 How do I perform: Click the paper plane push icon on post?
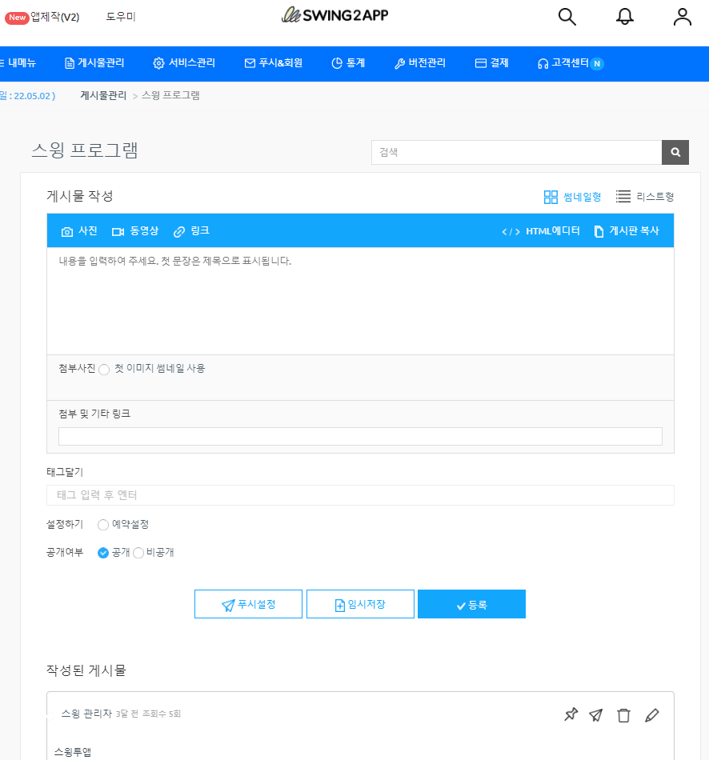[x=596, y=715]
